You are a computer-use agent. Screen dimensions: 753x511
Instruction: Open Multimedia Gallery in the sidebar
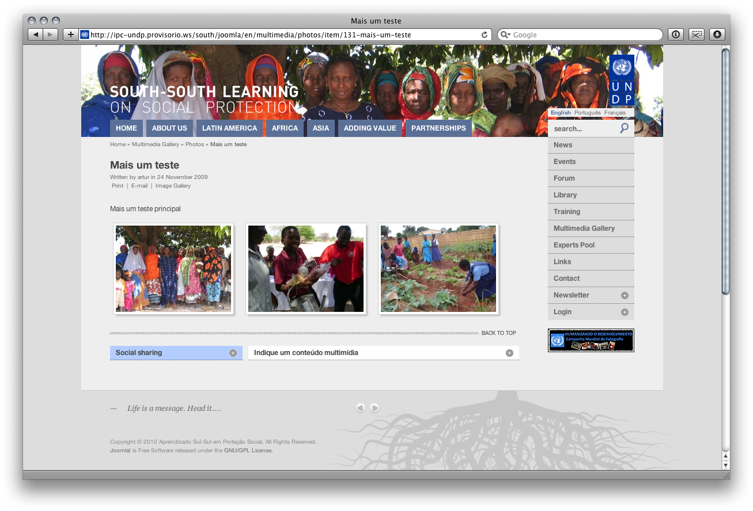coord(591,228)
